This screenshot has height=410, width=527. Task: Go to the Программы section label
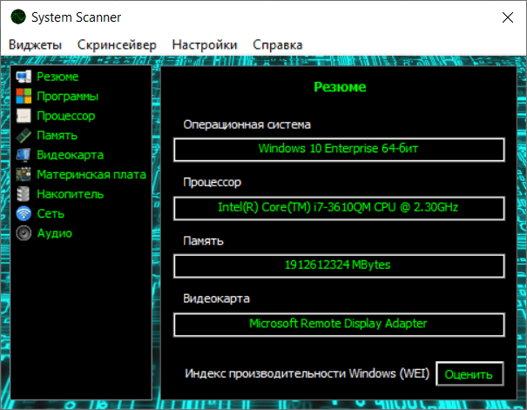coord(68,97)
